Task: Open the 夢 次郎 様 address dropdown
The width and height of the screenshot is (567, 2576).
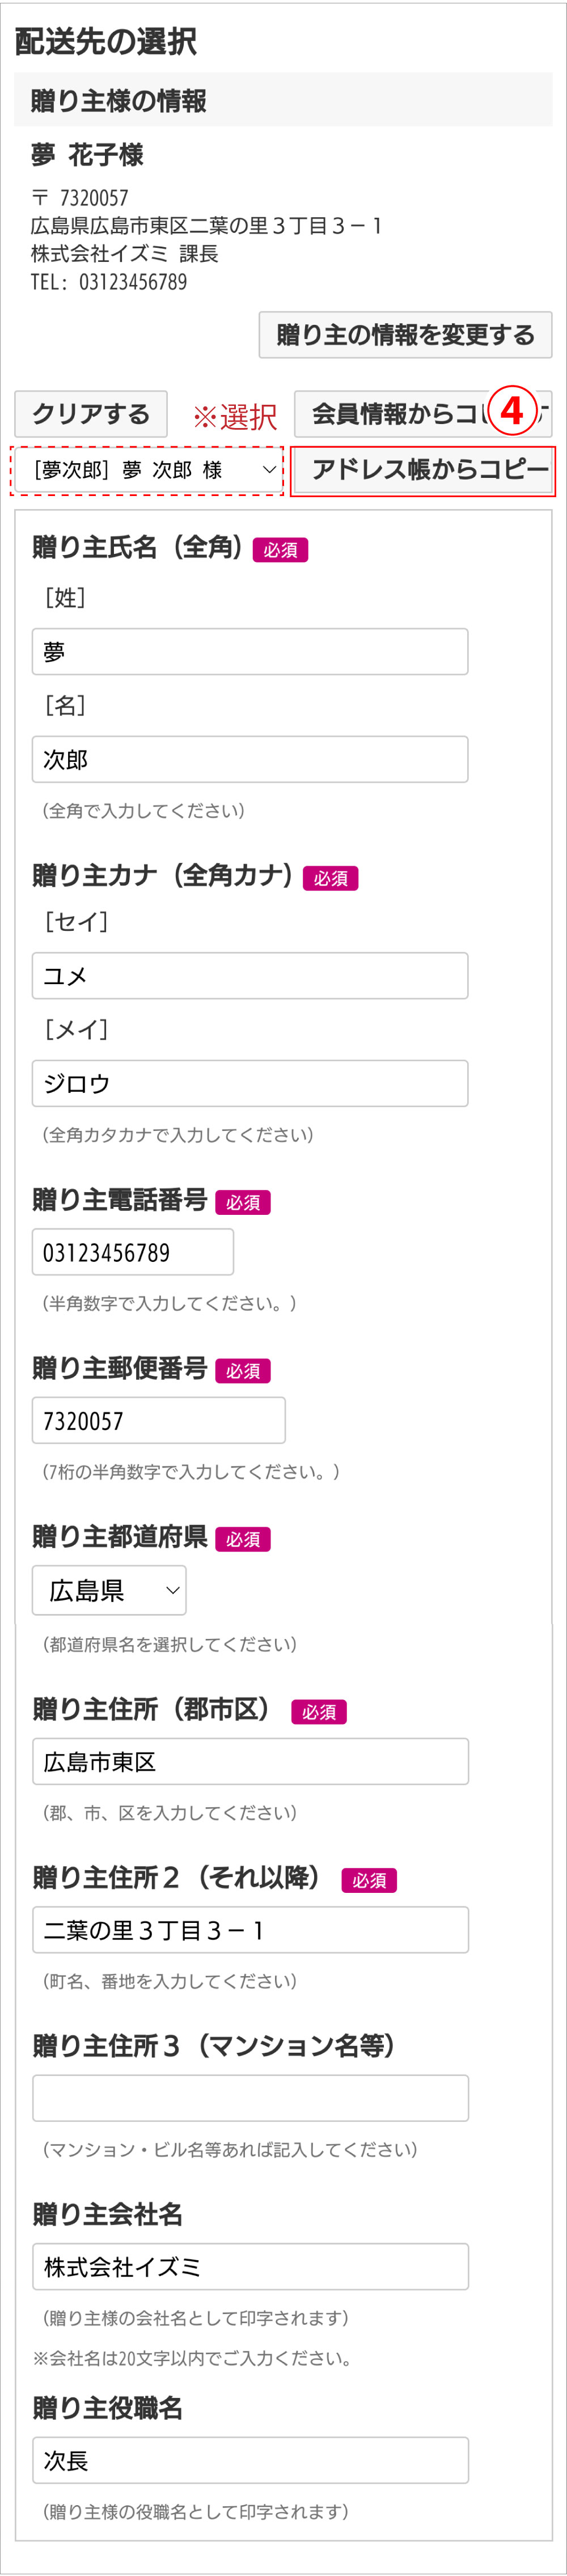Action: 148,470
